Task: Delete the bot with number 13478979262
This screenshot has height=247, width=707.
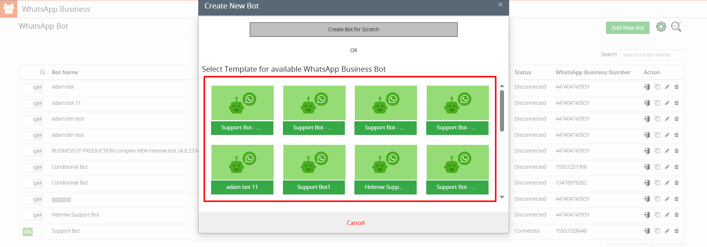Action: pyautogui.click(x=676, y=183)
